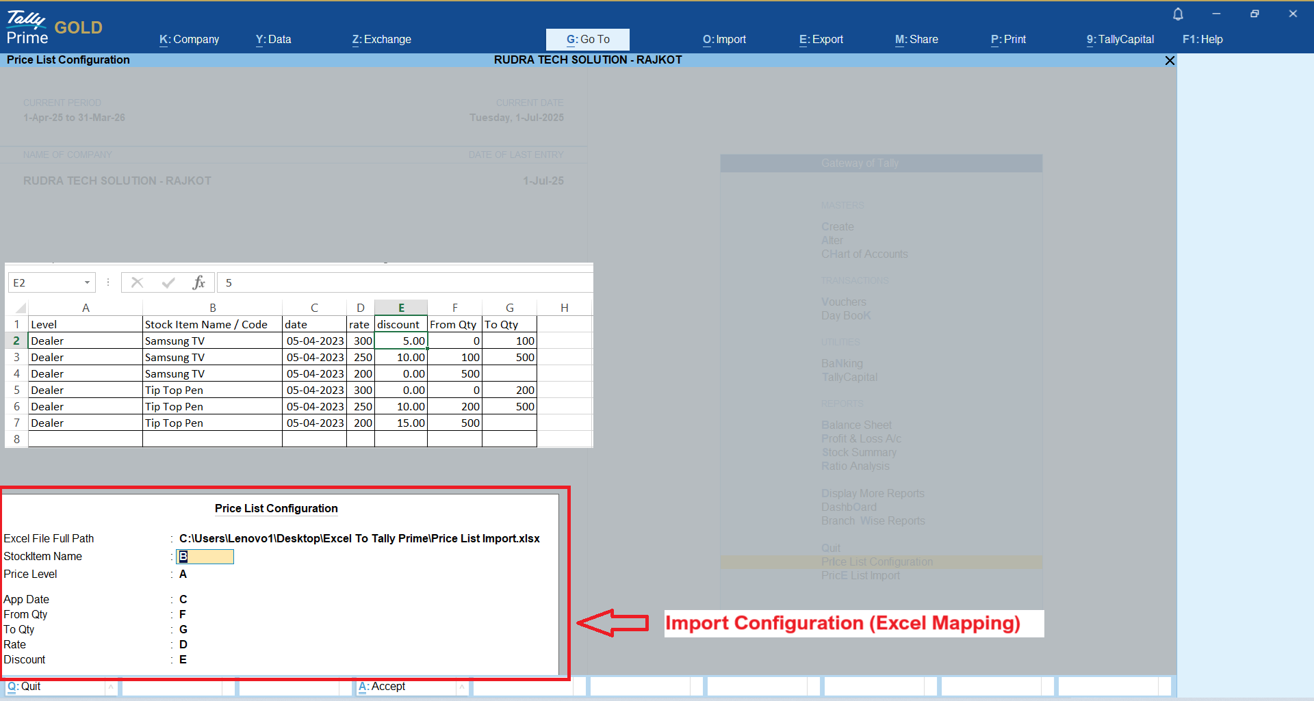Expand the Name Box dropdown arrow
The width and height of the screenshot is (1314, 701).
pos(87,282)
